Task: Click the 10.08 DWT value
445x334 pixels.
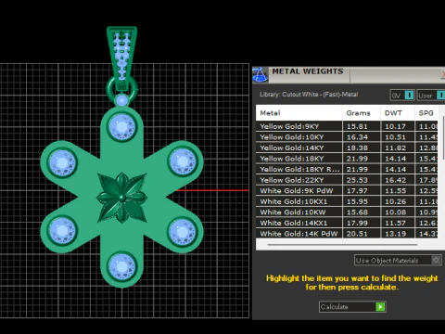Action: coord(395,212)
